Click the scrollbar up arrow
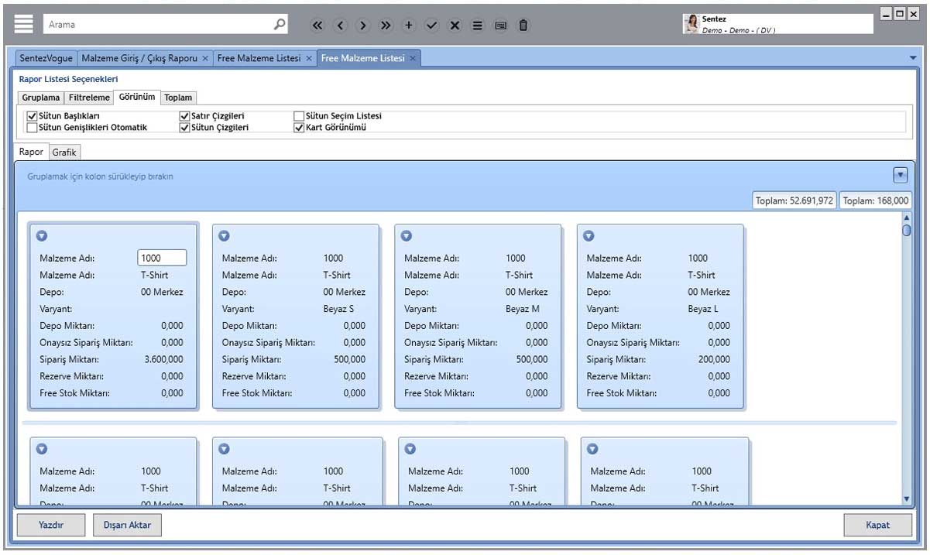 pyautogui.click(x=907, y=218)
